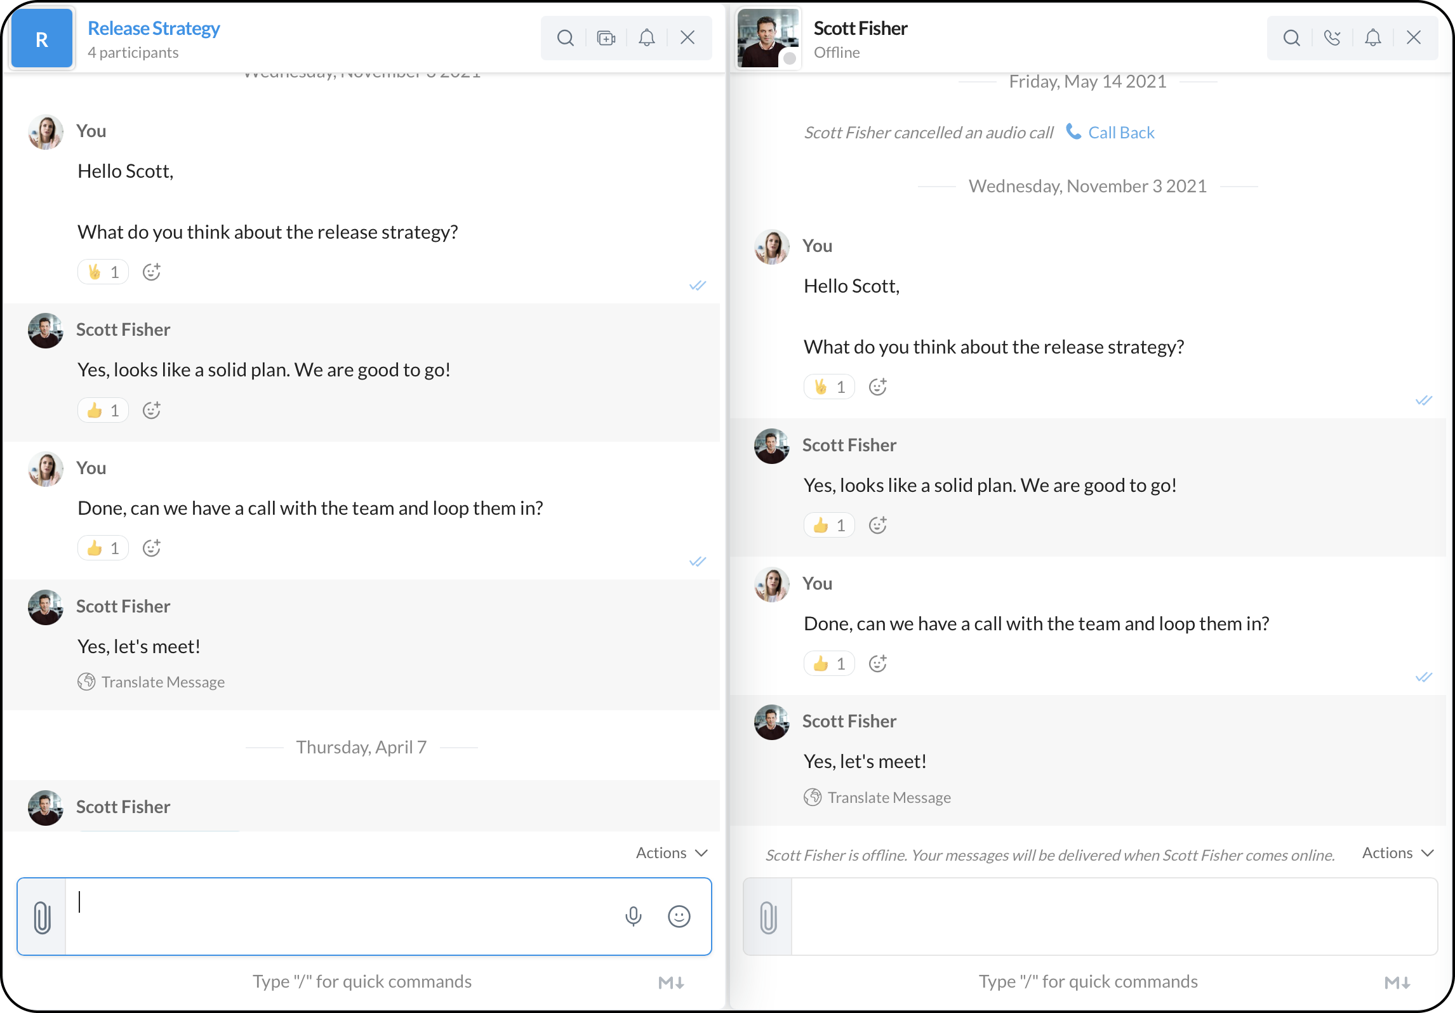The image size is (1455, 1013).
Task: Toggle notification bell in Scott Fisher chat
Action: 1372,38
